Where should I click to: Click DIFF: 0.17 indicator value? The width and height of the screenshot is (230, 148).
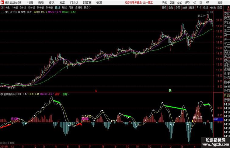tap(22, 94)
